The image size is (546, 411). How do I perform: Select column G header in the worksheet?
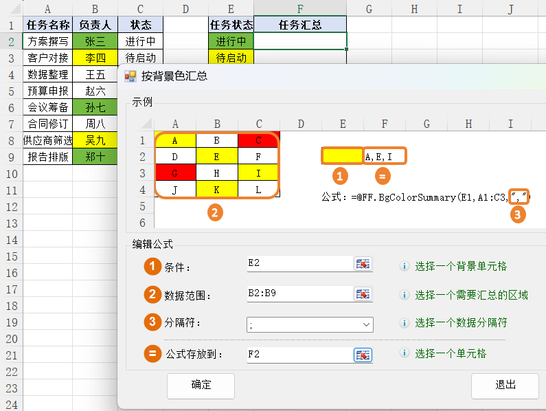point(369,9)
